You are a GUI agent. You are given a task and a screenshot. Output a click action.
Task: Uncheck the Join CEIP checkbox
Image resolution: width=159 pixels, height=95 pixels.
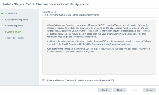[43, 80]
